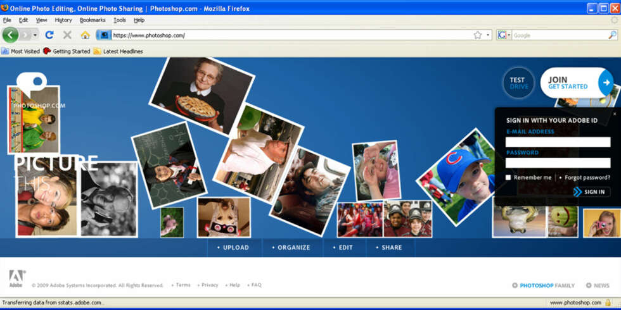Open the Terms link
621x310 pixels.
pos(183,285)
